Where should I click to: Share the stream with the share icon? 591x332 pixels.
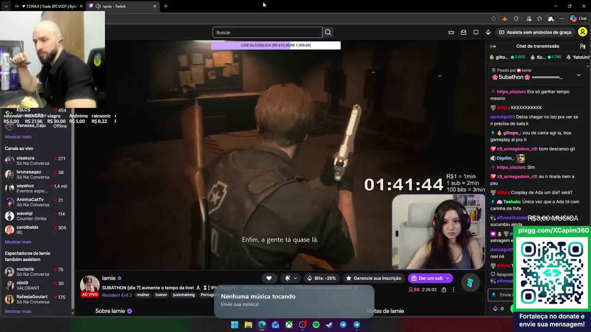coord(444,290)
